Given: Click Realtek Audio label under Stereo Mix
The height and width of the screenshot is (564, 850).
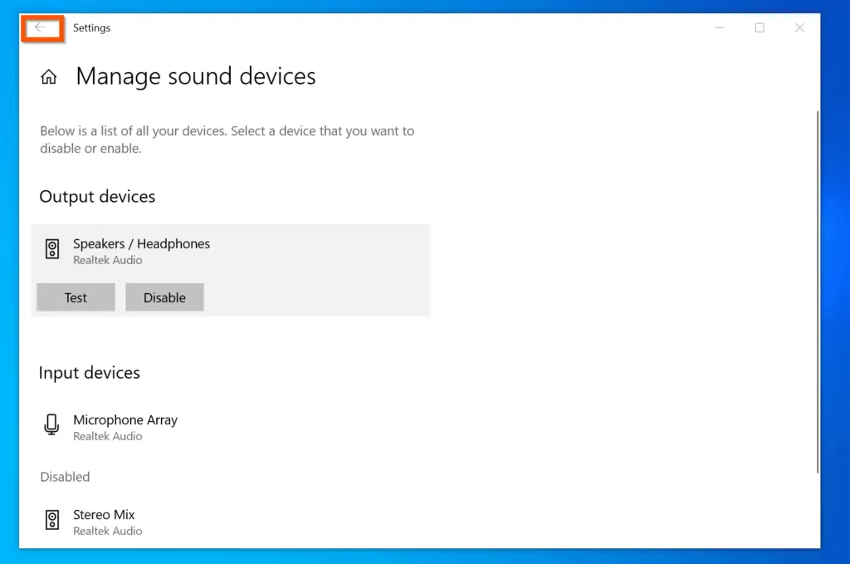Looking at the screenshot, I should pyautogui.click(x=108, y=531).
